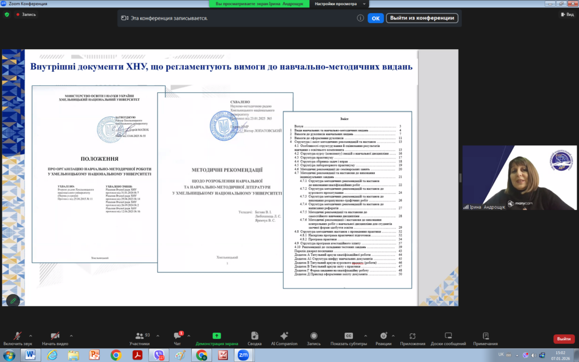Click Выйти из конференции button
Image resolution: width=579 pixels, height=362 pixels.
(422, 18)
